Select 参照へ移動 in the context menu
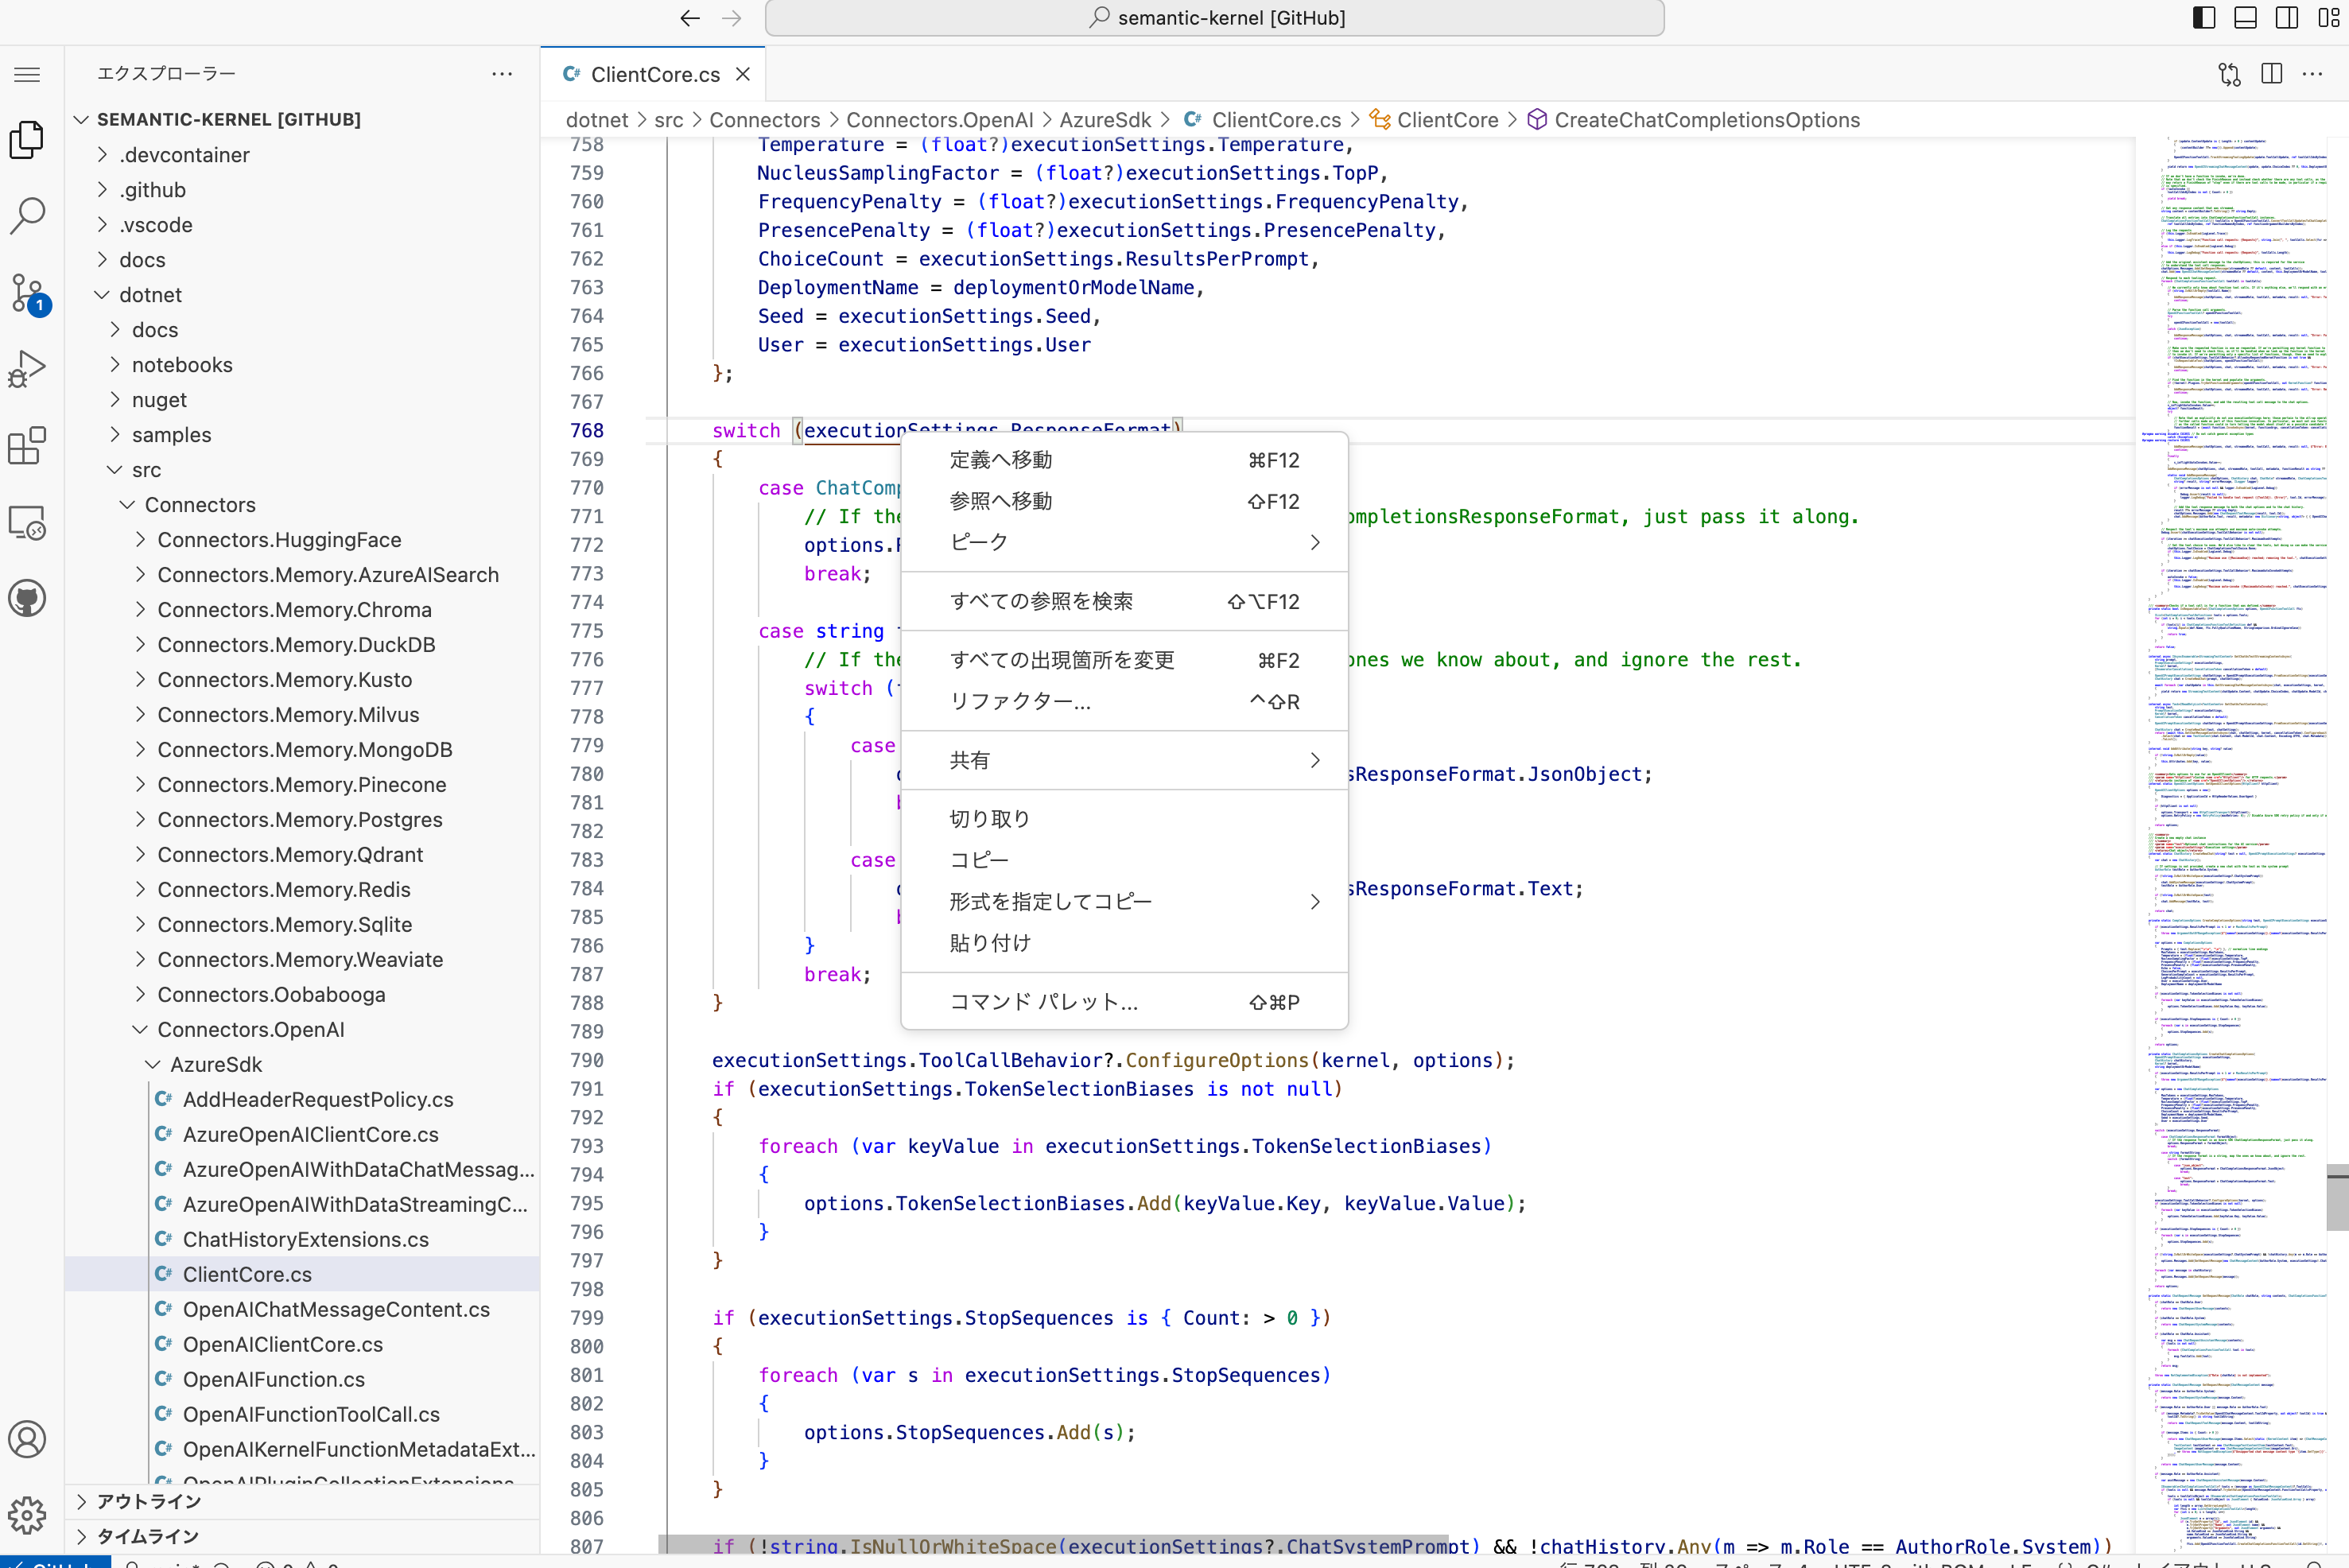The width and height of the screenshot is (2349, 1568). 1001,501
